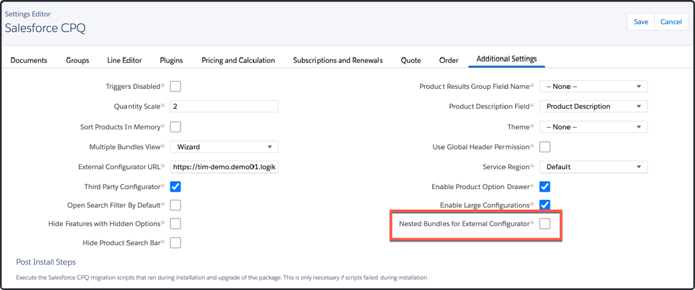Viewport: 695px width, 290px height.
Task: Go to Pricing and Calculation tab
Action: pos(238,60)
